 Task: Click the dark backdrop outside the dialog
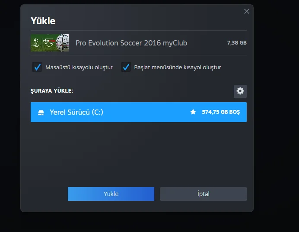pyautogui.click(x=277, y=130)
